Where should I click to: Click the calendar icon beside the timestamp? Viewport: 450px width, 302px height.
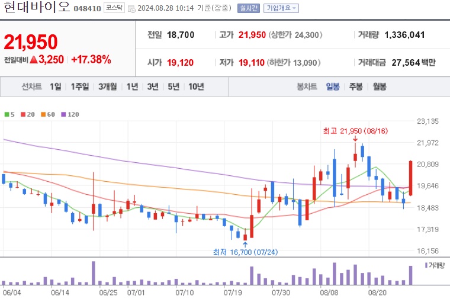pos(131,9)
